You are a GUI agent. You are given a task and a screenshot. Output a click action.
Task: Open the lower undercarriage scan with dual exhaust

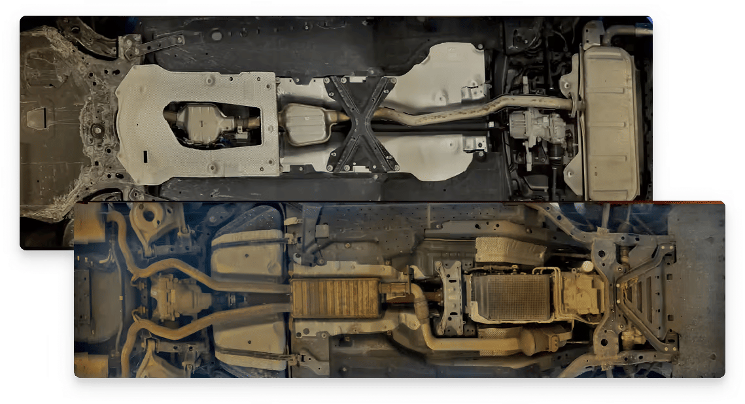click(x=400, y=290)
